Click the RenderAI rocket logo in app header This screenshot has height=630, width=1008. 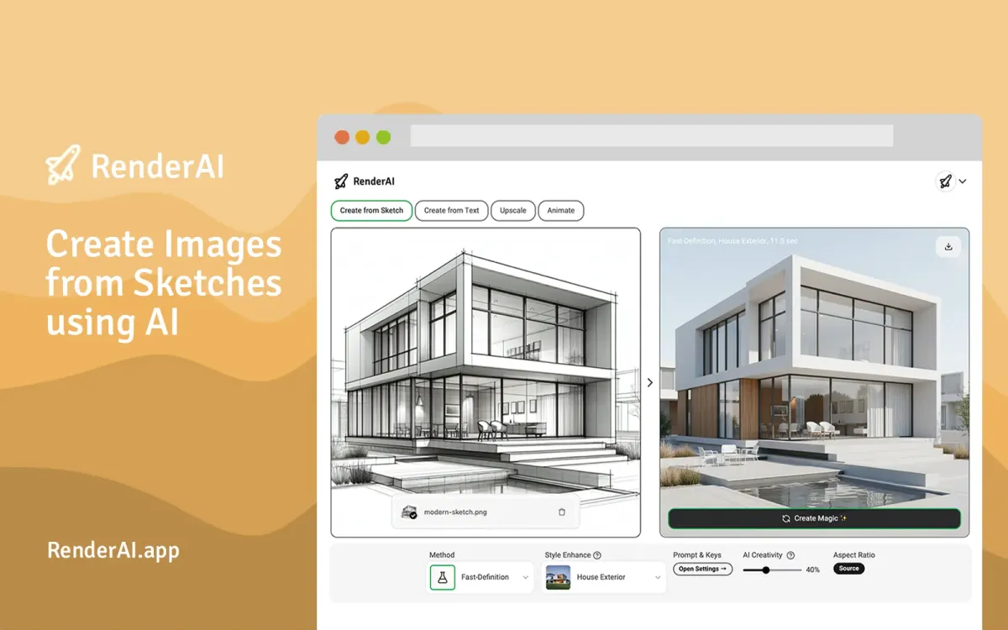[340, 181]
